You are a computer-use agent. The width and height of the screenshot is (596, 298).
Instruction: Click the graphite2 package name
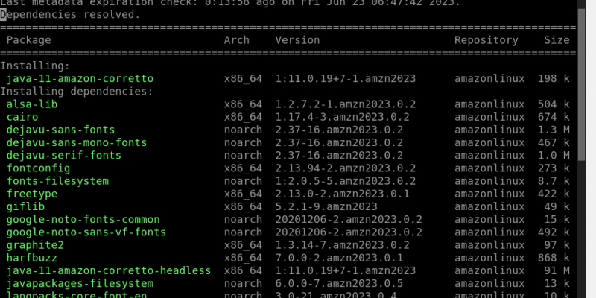pyautogui.click(x=35, y=245)
